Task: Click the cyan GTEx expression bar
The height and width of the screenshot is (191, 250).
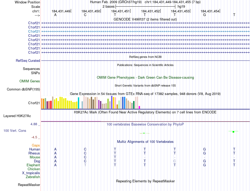Action: (79, 103)
